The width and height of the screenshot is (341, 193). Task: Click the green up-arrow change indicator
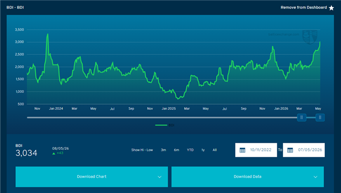click(x=54, y=153)
